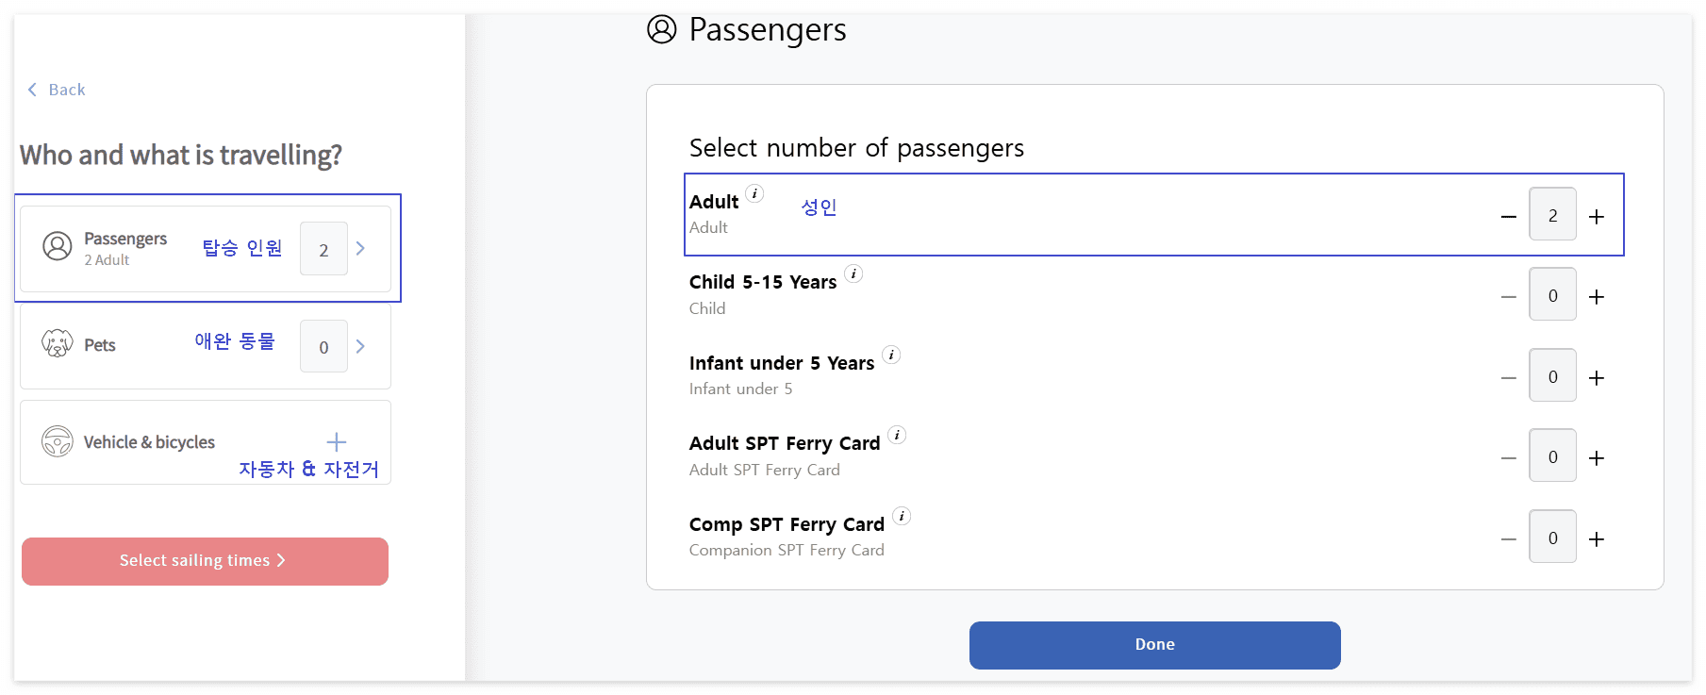Click the Adult quantity input field

pyautogui.click(x=1552, y=215)
